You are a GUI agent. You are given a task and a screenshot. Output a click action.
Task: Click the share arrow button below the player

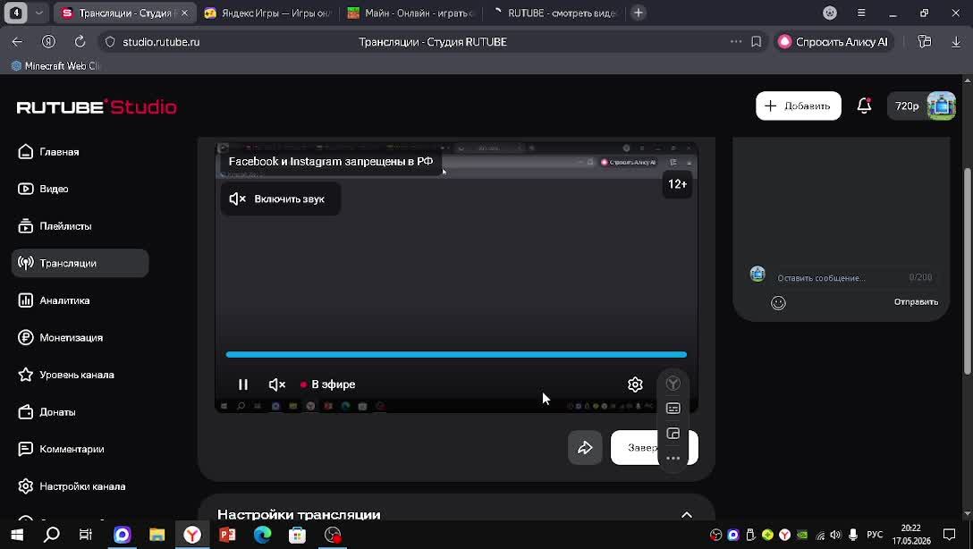tap(585, 448)
